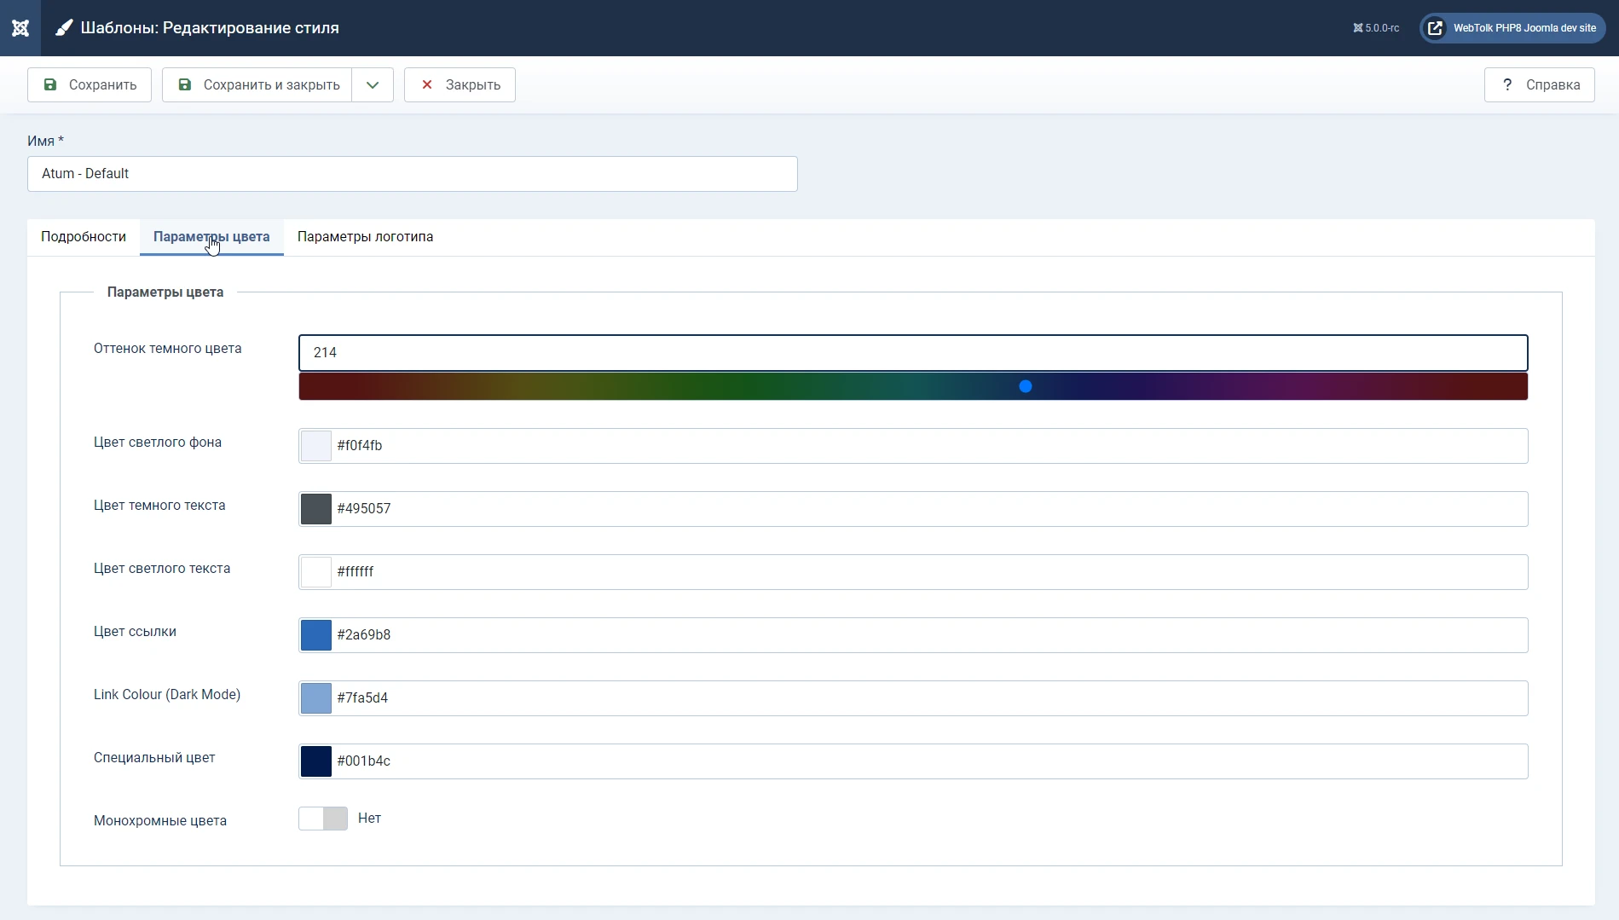Click the X icon inside Закрыть button
Viewport: 1619px width, 920px height.
427,84
